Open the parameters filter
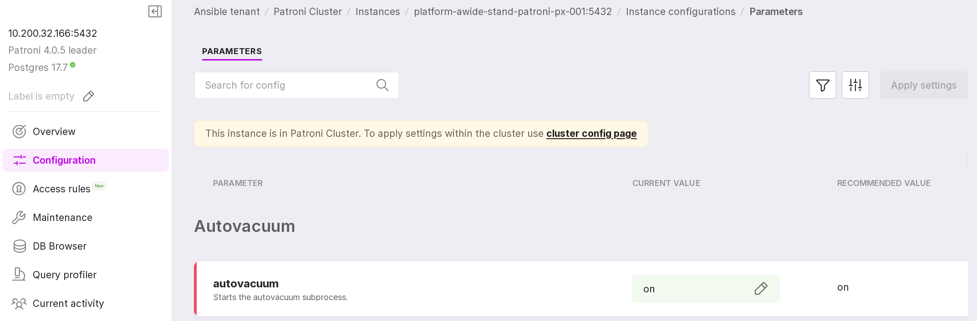The image size is (977, 321). click(822, 85)
